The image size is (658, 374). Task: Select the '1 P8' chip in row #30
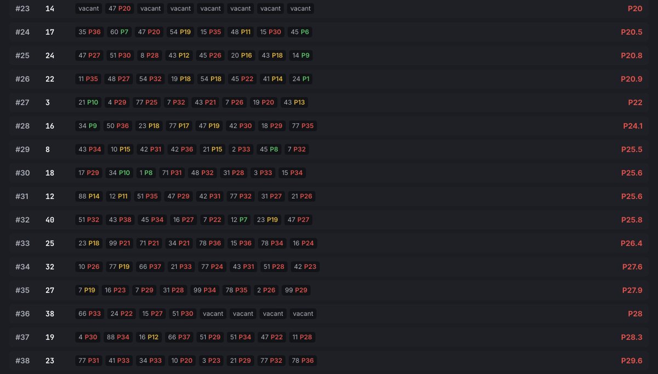[x=146, y=172]
